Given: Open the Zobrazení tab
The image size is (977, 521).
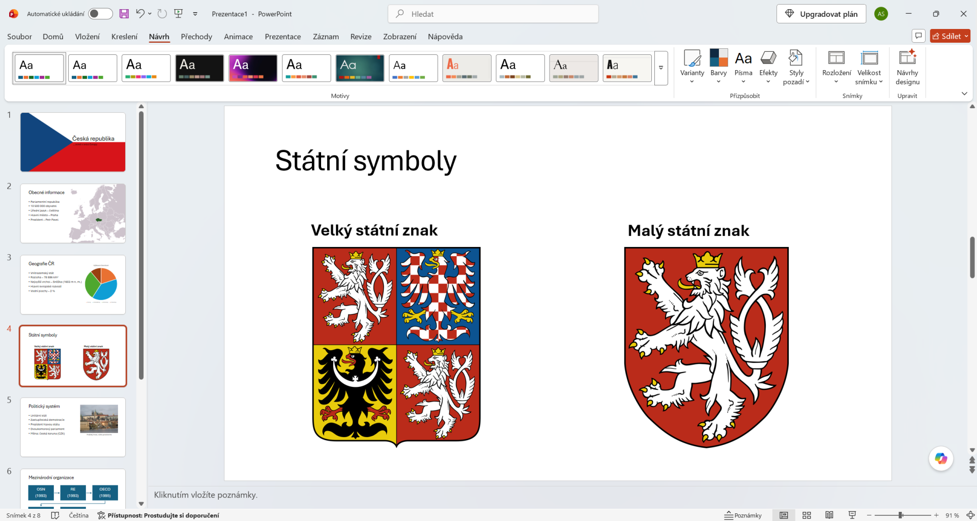Looking at the screenshot, I should 399,37.
